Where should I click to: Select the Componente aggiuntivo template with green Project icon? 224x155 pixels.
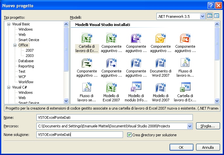click(x=87, y=67)
